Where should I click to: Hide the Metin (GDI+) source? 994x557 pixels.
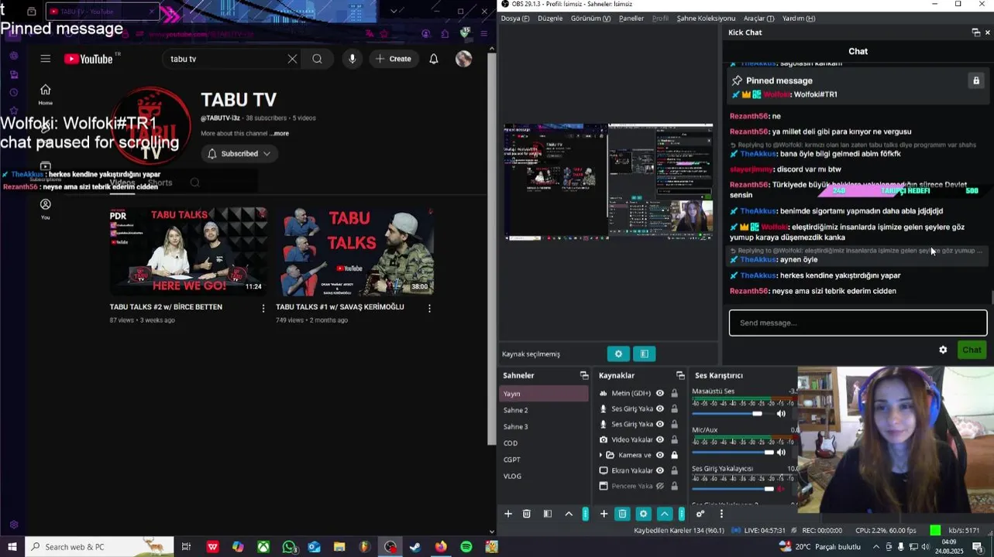click(660, 393)
